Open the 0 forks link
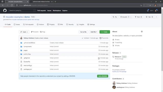Viewport: 163px width, 92px height. tap(116, 45)
